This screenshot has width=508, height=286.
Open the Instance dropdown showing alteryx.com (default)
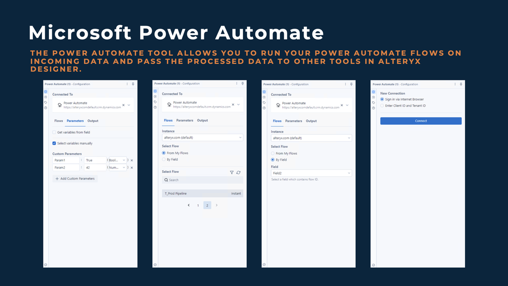(202, 137)
